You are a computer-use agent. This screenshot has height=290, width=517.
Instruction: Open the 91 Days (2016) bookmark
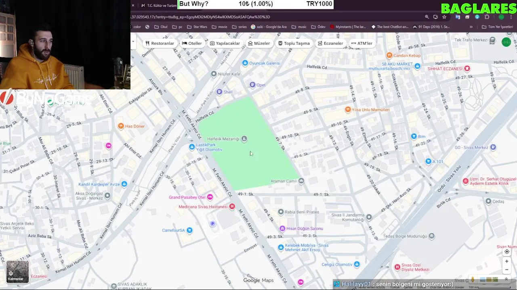tap(431, 27)
